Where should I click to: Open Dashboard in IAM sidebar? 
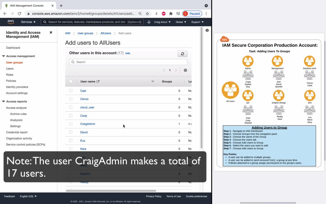pyautogui.click(x=13, y=48)
